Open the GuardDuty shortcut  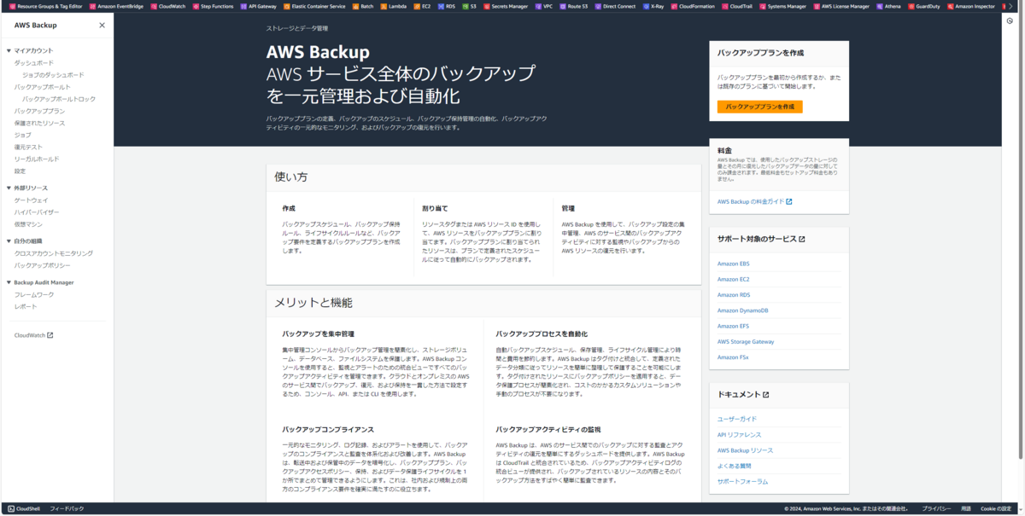(x=923, y=6)
